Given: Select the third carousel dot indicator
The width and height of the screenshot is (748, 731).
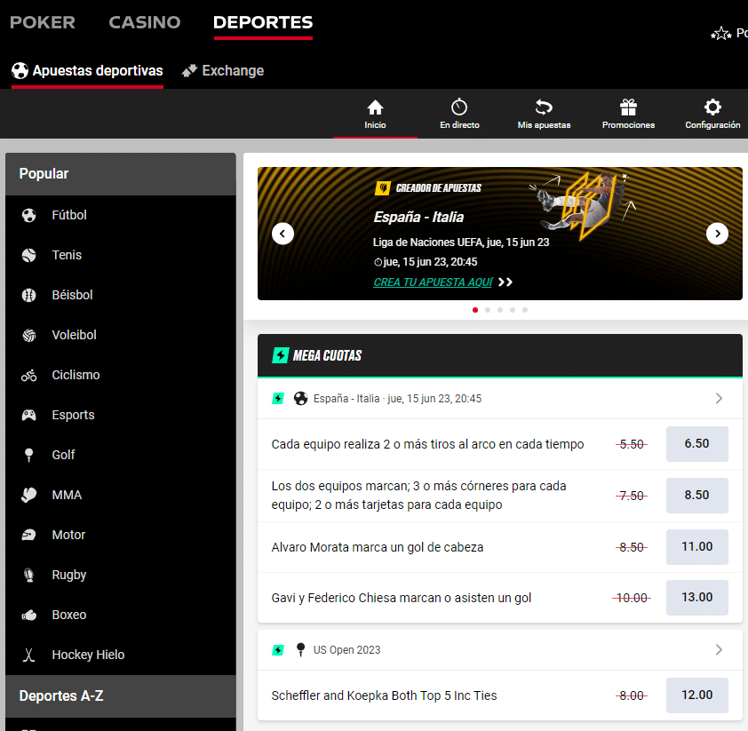Looking at the screenshot, I should pyautogui.click(x=499, y=310).
